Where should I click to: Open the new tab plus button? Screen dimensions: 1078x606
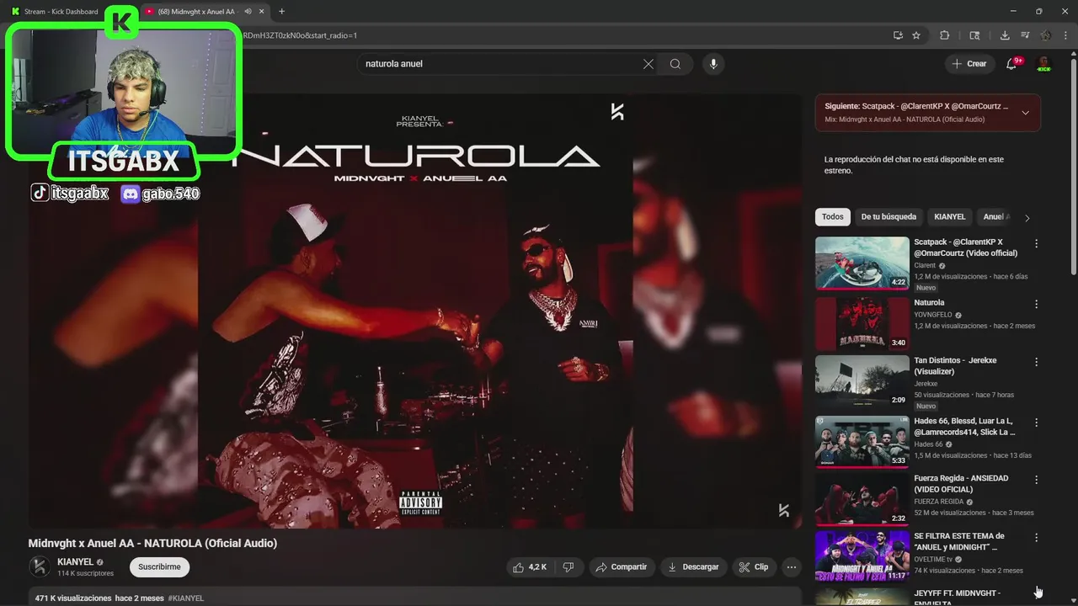281,11
